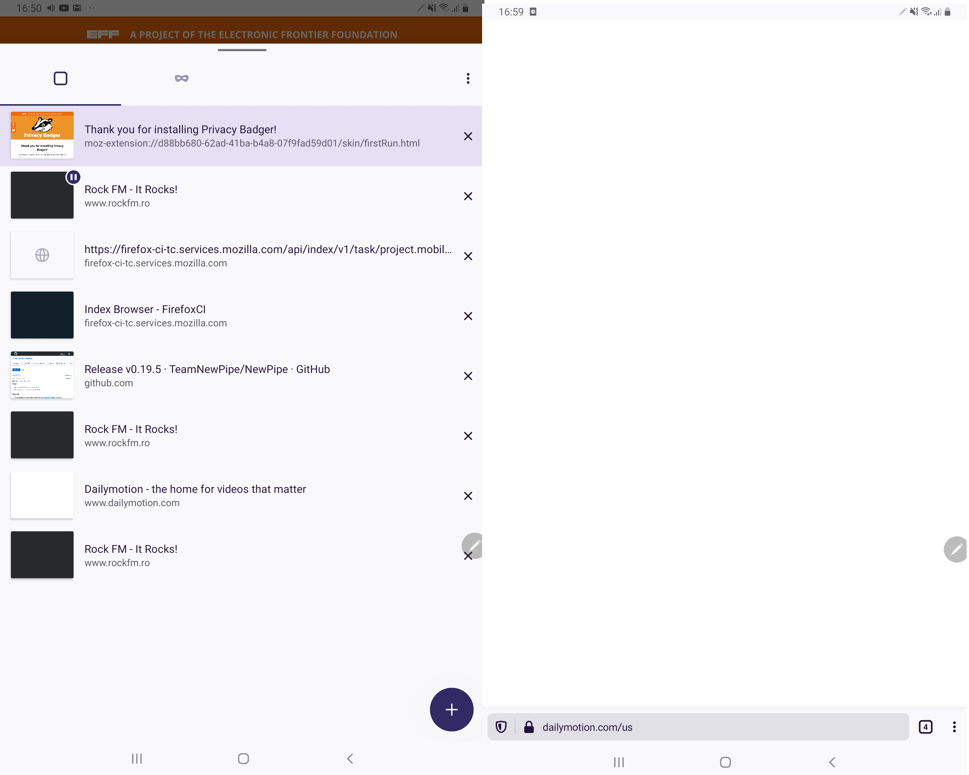Screen dimensions: 969x775
Task: Switch to the normal tabs view
Action: [x=60, y=78]
